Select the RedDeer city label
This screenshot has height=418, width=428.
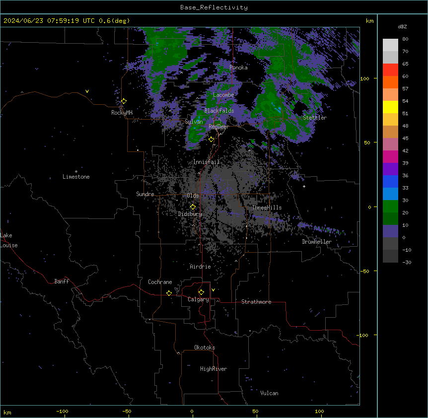point(218,127)
